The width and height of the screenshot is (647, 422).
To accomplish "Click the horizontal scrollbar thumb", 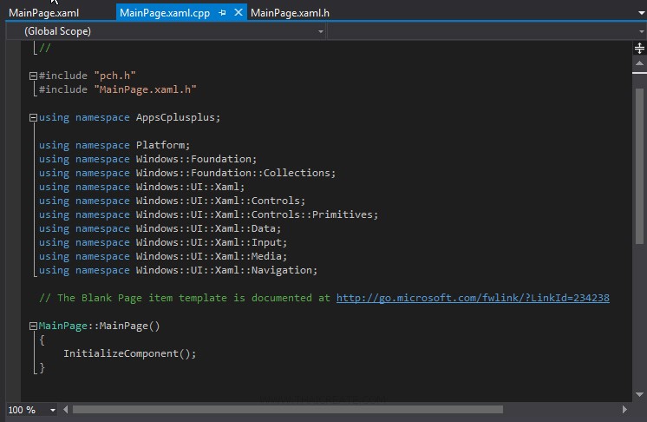I will (286, 410).
